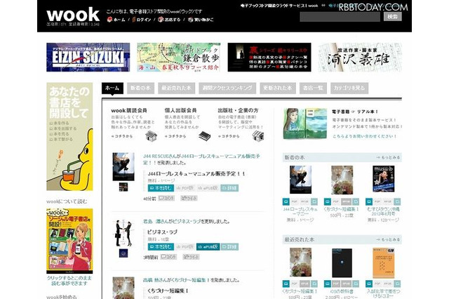Click the あなたの書店を開設して sidebar banner
The height and width of the screenshot is (299, 449).
click(69, 137)
